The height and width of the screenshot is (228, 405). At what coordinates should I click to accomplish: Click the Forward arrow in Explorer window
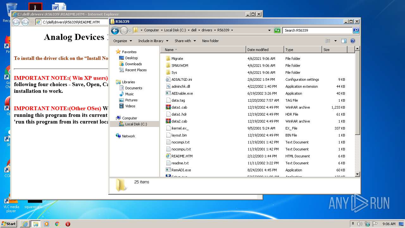(x=124, y=30)
